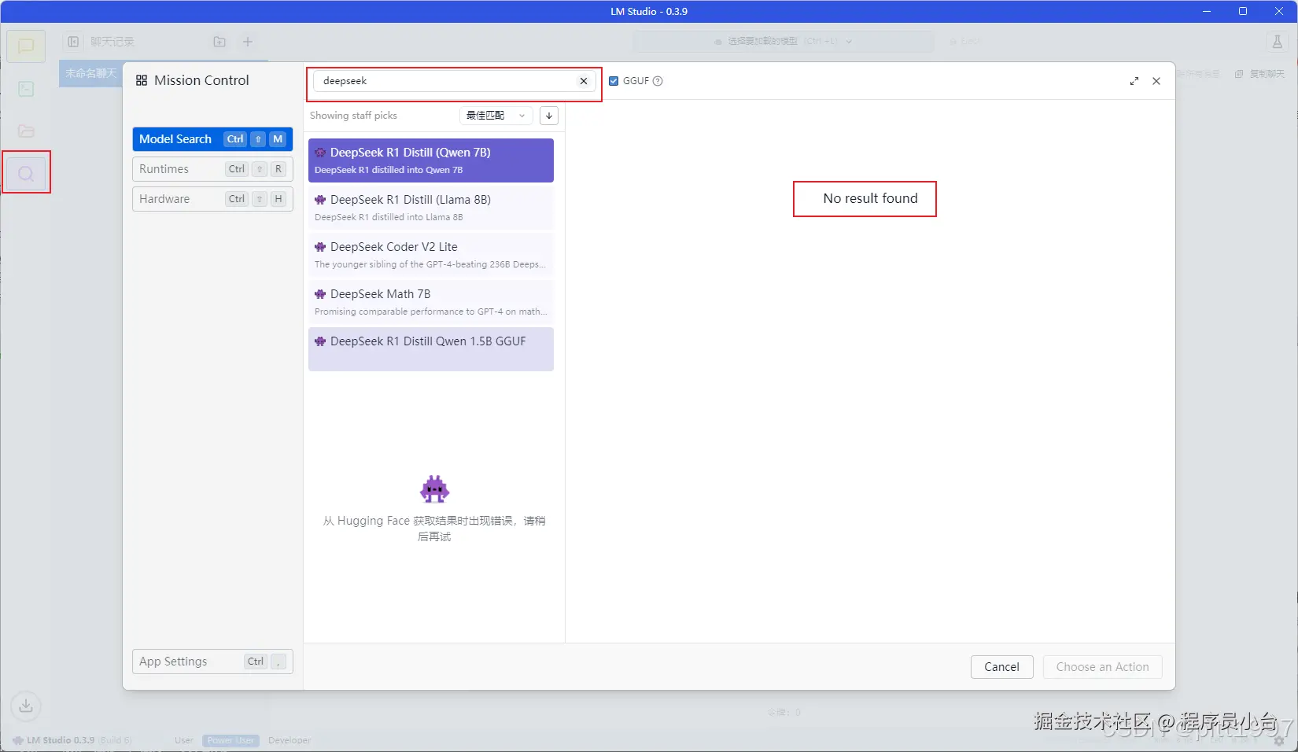Image resolution: width=1298 pixels, height=752 pixels.
Task: Open App Settings
Action: (212, 662)
